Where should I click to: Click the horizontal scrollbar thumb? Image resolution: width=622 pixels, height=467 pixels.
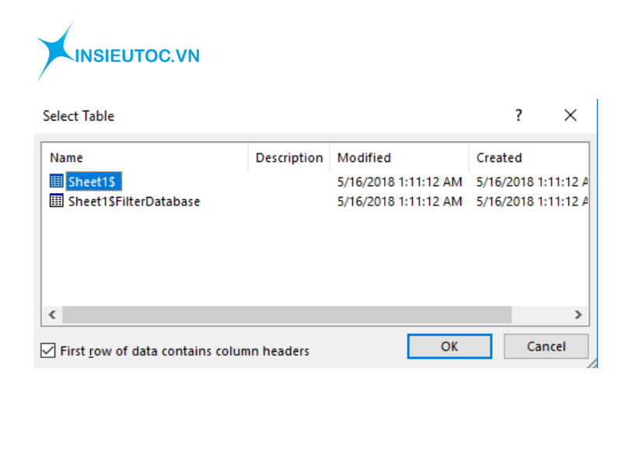[x=287, y=314]
